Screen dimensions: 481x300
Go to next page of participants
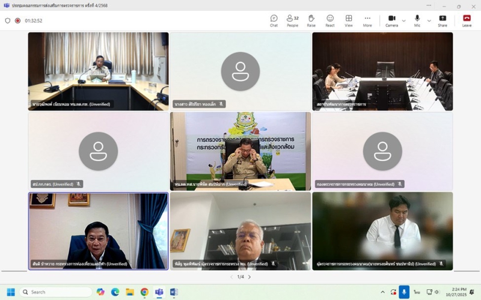pyautogui.click(x=250, y=277)
